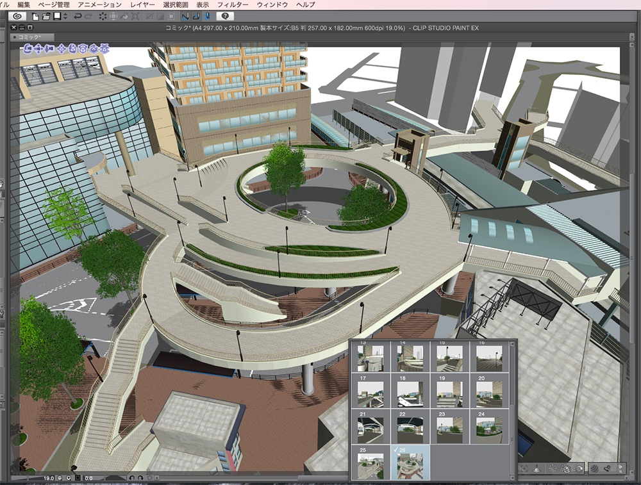The height and width of the screenshot is (485, 641).
Task: Open the help question mark button
Action: click(225, 17)
